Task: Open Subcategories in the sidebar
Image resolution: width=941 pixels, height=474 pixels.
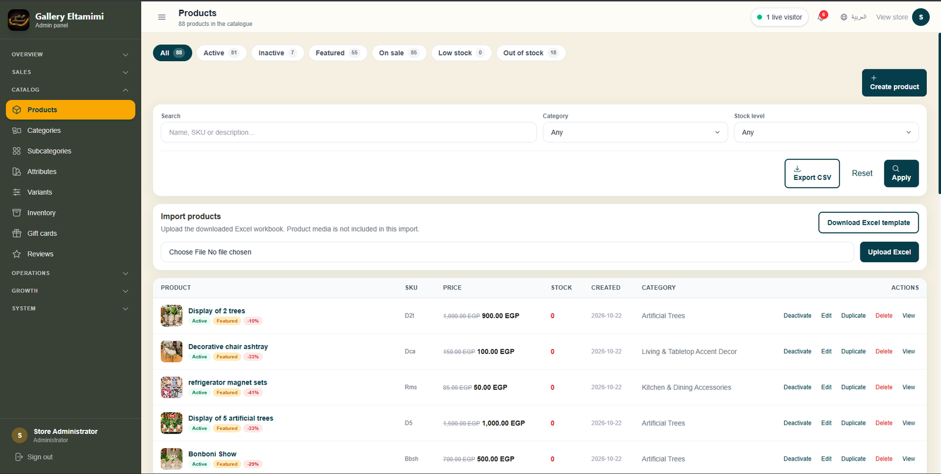Action: (x=71, y=151)
